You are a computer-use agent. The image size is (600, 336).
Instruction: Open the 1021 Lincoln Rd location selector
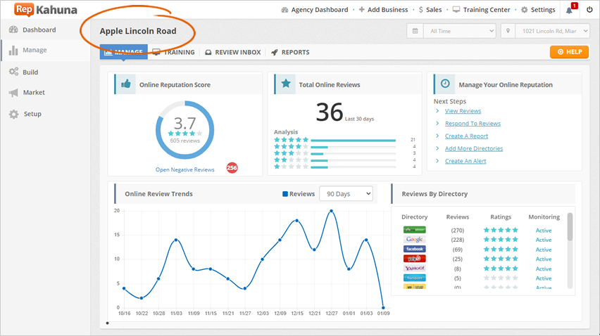click(x=544, y=32)
